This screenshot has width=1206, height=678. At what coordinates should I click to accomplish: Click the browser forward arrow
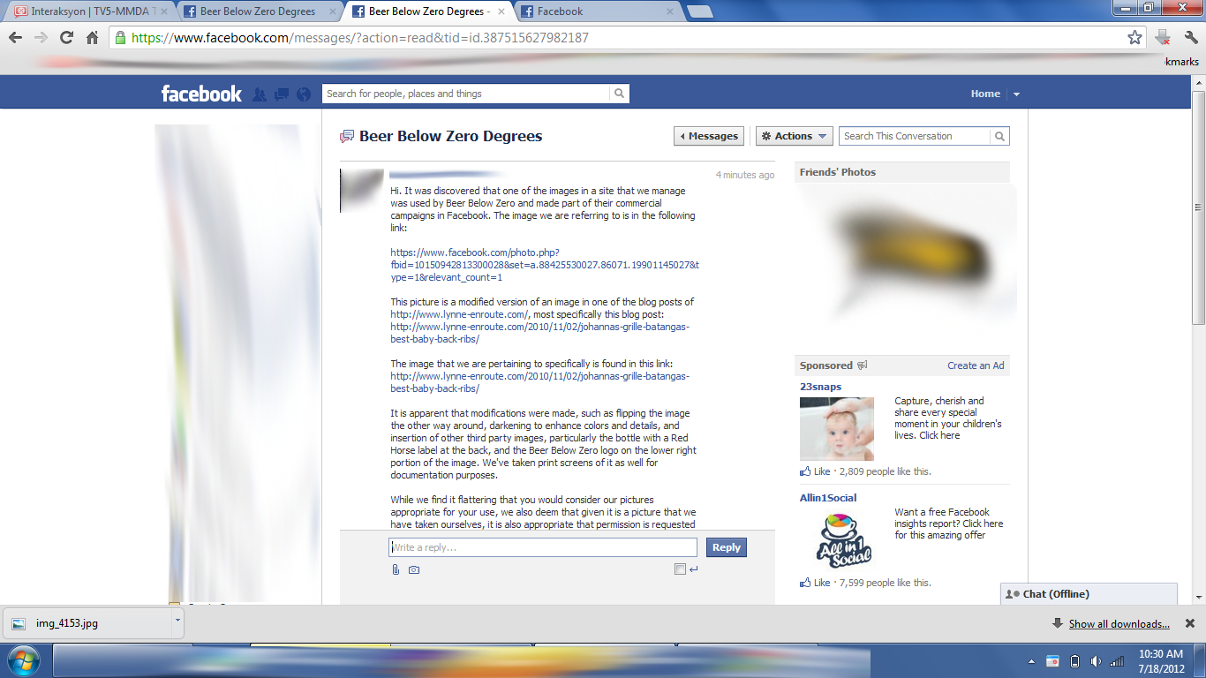coord(41,38)
